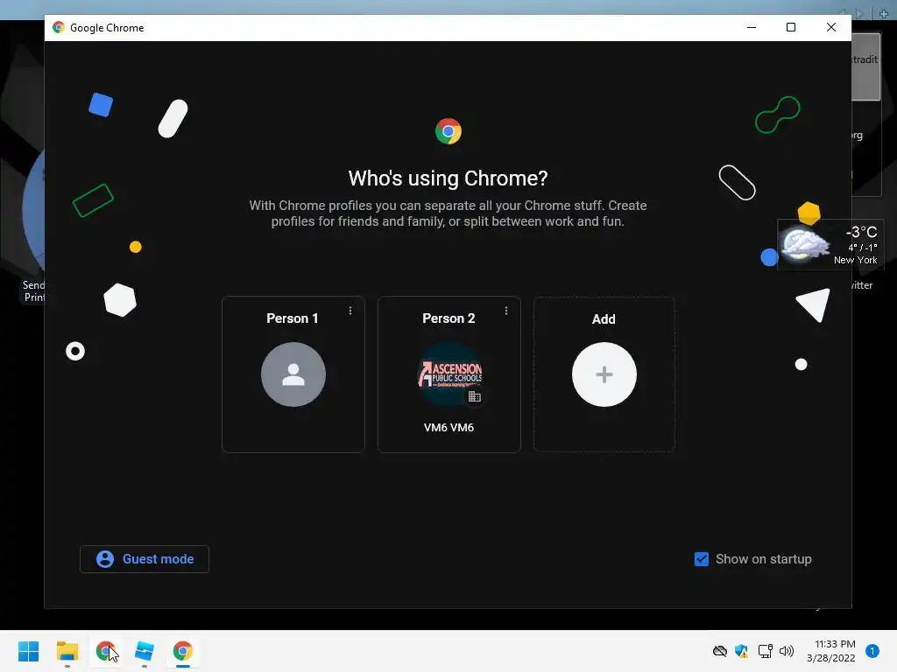Click the Chrome icon in title bar
897x672 pixels.
point(58,27)
